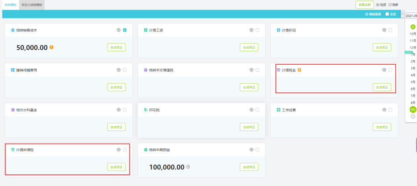Viewport: 417px width, 186px height.
Task: Click the orange badge next to 计提税金
Action: [x=299, y=70]
